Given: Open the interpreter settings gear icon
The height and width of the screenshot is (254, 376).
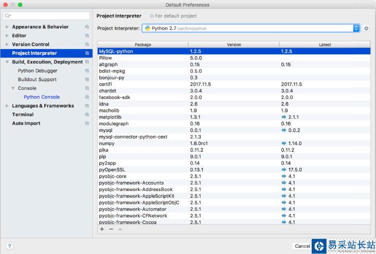Looking at the screenshot, I should pyautogui.click(x=366, y=28).
